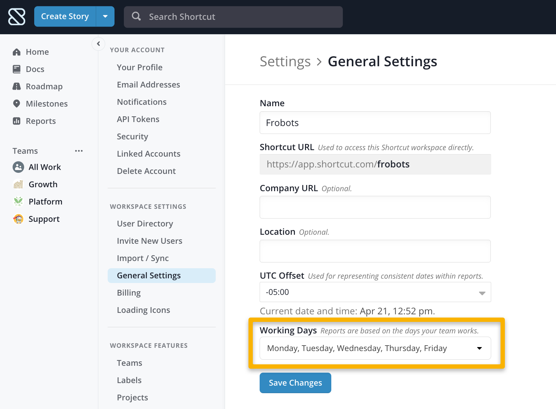Open the Working Days dropdown
Viewport: 556px width, 409px height.
coord(375,348)
